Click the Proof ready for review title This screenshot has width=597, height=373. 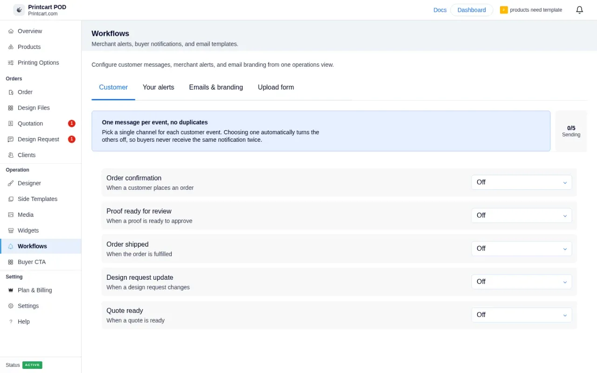pos(139,211)
